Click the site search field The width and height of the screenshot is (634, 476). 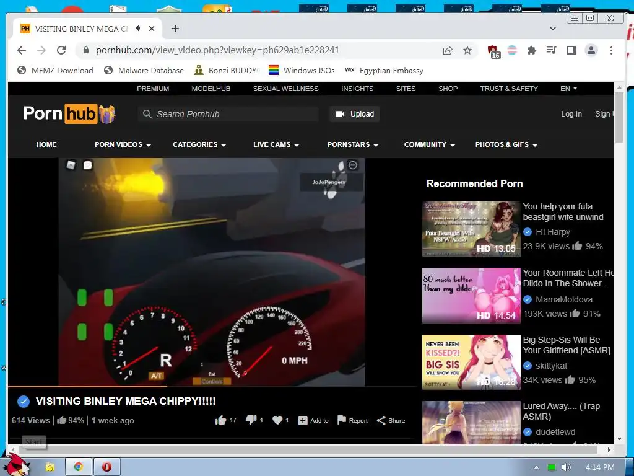[228, 114]
